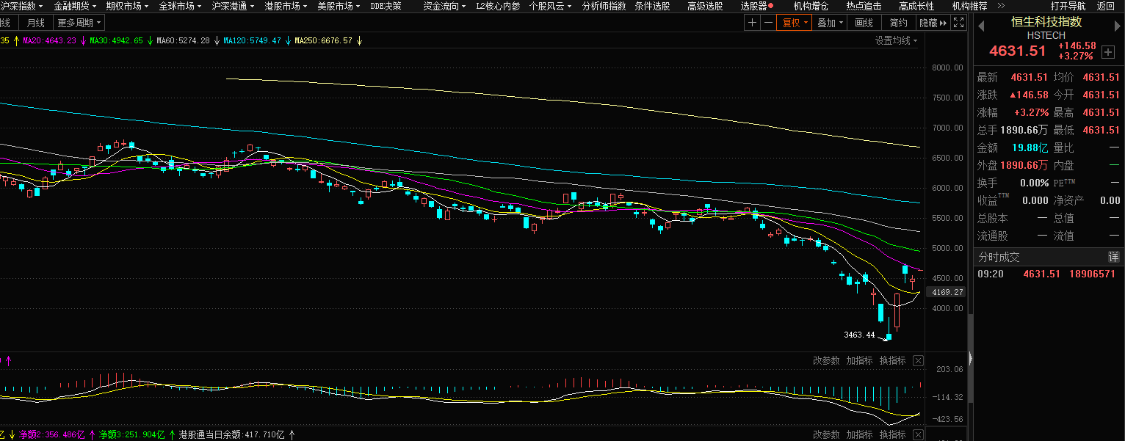Expand 沪深指数 menu
Image resolution: width=1125 pixels, height=441 pixels.
coord(22,6)
